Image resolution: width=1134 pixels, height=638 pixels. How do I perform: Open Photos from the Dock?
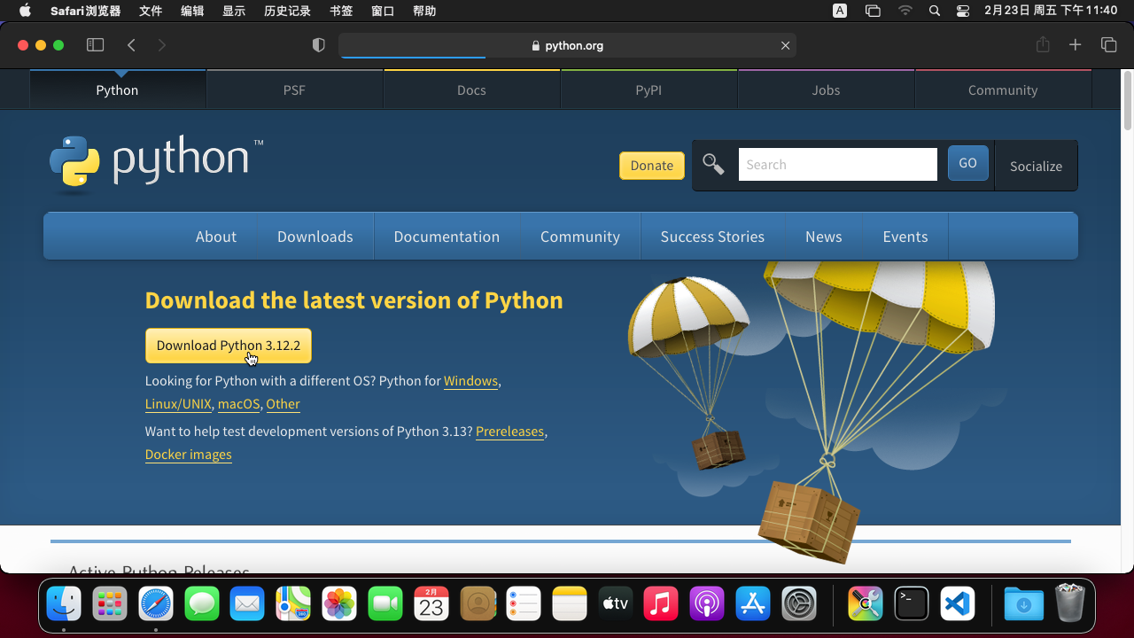339,604
